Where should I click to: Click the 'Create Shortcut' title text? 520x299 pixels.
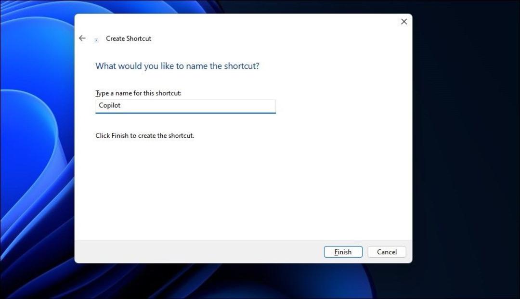tap(129, 39)
